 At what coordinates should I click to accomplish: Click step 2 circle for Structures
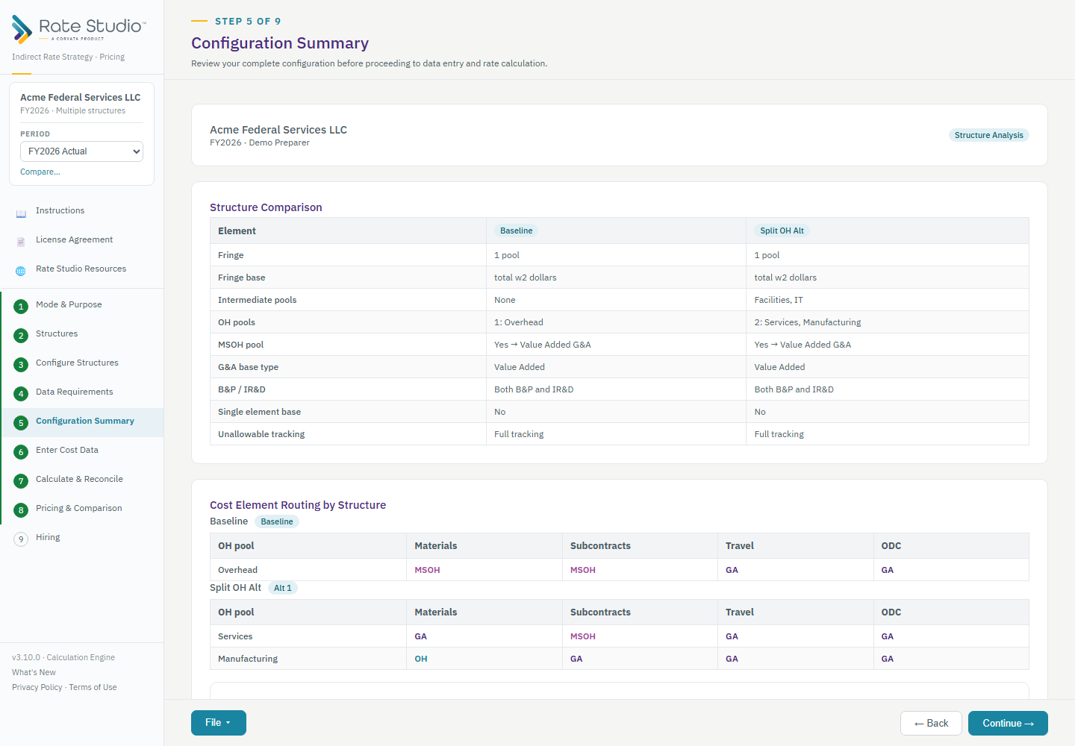point(21,336)
